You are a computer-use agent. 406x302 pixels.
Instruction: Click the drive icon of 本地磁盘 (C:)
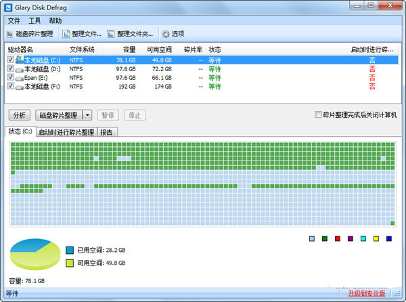pos(20,60)
